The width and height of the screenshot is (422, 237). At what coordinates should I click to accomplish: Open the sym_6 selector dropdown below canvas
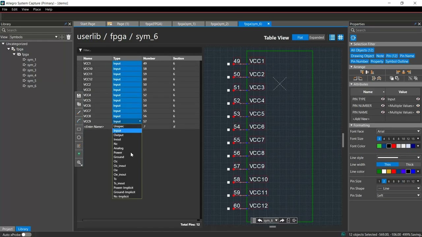(270, 221)
